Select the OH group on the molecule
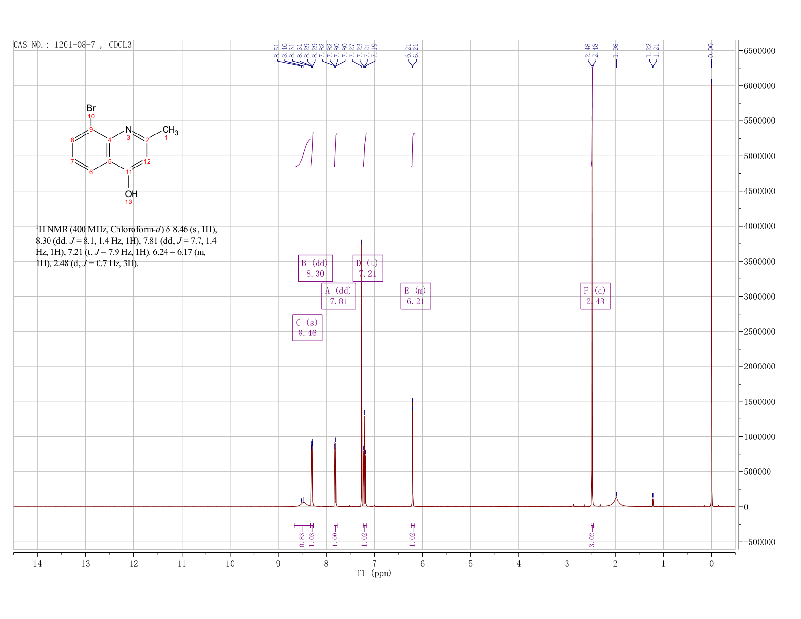The image size is (801, 619). [x=131, y=194]
